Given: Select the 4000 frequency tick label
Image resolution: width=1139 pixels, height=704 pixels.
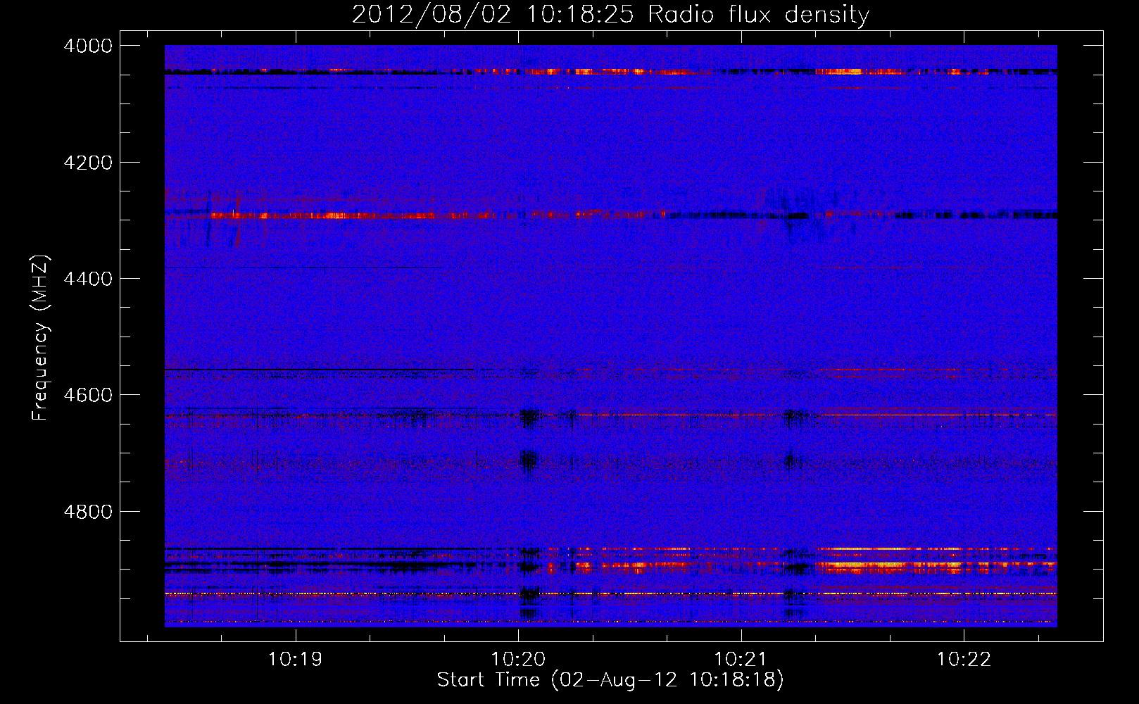Looking at the screenshot, I should coord(88,46).
